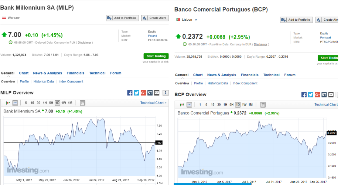This screenshot has height=185, width=341.
Task: Set MILP chart interval to 1W
Action: [x=64, y=103]
